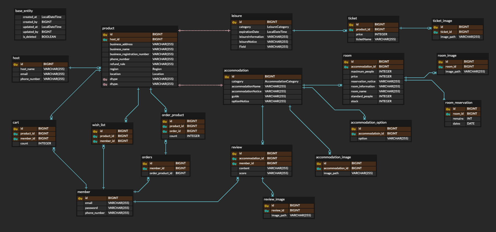Click review_image review_id foreign key icon

pyautogui.click(x=267, y=211)
